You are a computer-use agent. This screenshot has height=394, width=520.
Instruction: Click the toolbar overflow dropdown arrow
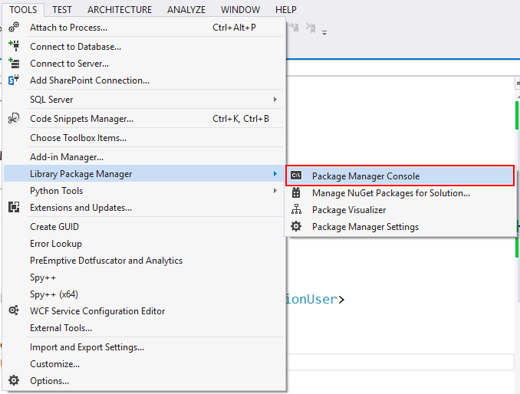coord(324,33)
